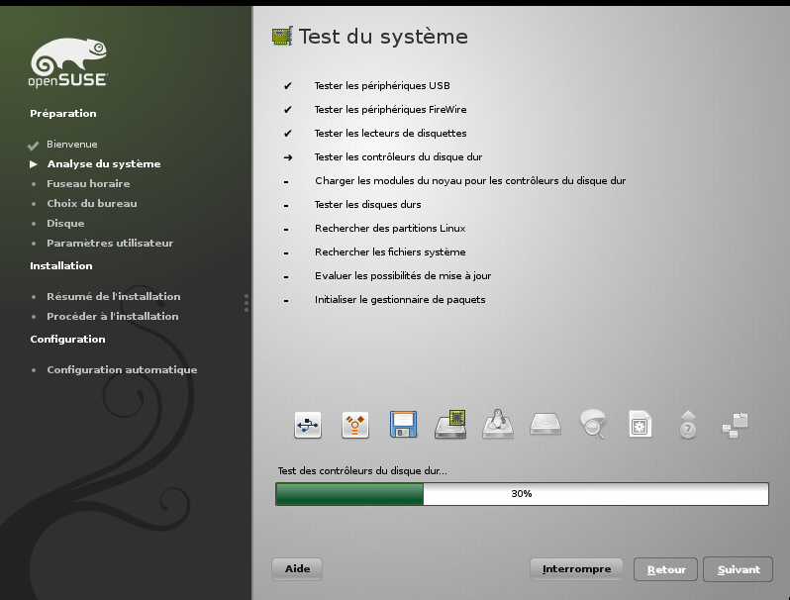Click the openSUSE chameleon logo
This screenshot has height=600, width=790.
pos(68,63)
